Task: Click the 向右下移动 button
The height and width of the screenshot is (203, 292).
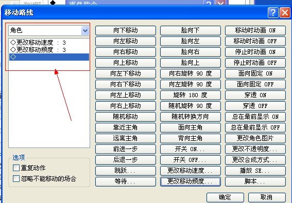Action: click(x=126, y=84)
